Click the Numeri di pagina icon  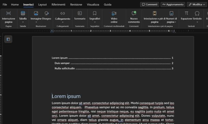tap(172, 13)
